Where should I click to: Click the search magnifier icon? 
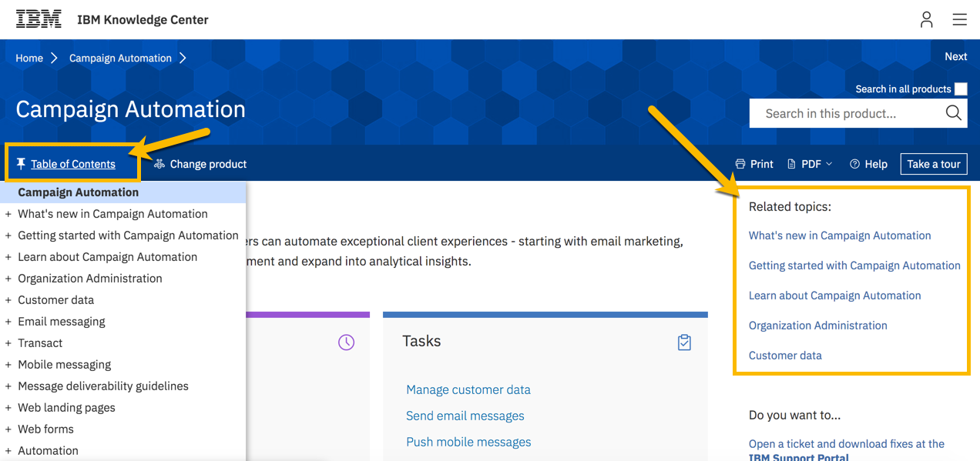[x=953, y=113]
